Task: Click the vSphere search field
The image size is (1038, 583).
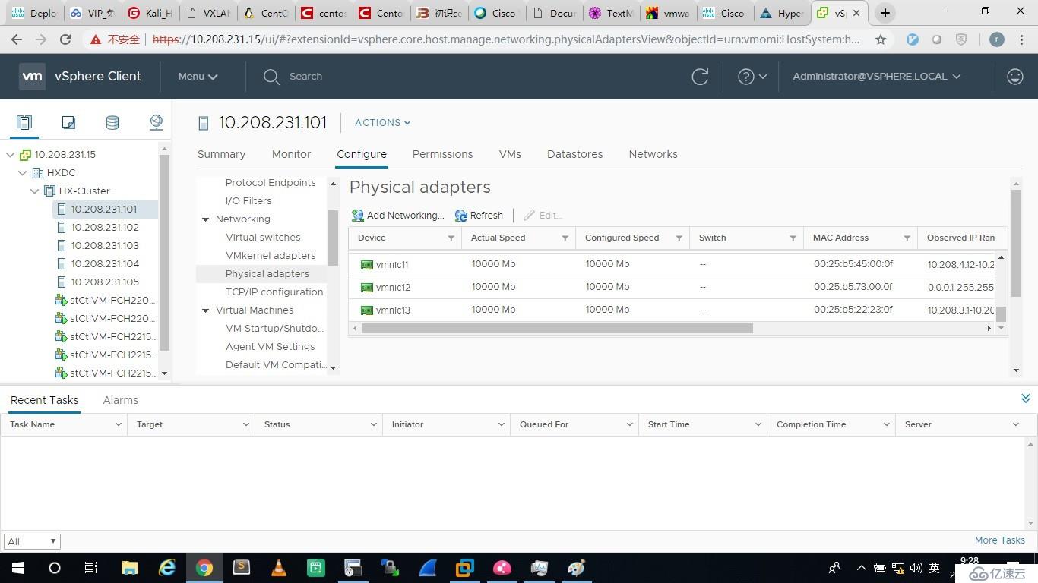Action: point(305,77)
